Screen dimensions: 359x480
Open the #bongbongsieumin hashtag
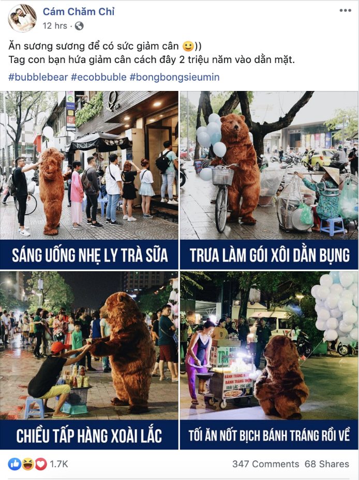[174, 77]
